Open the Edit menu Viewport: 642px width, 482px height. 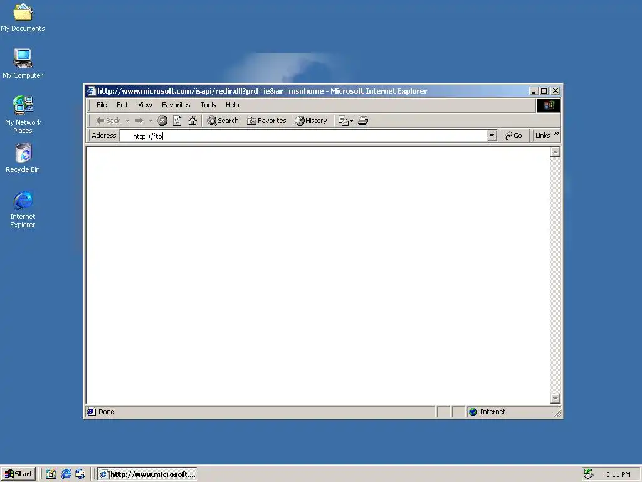(122, 105)
